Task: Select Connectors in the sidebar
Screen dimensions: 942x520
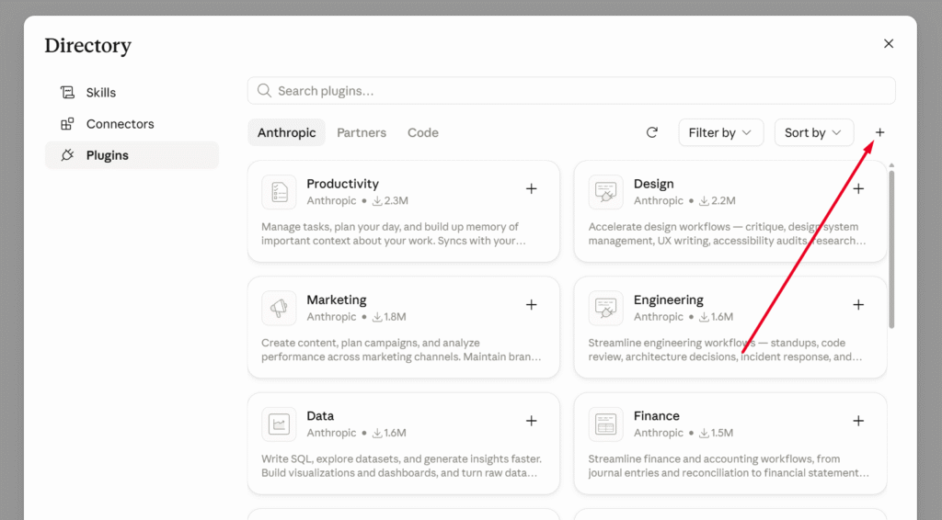Action: [x=132, y=124]
